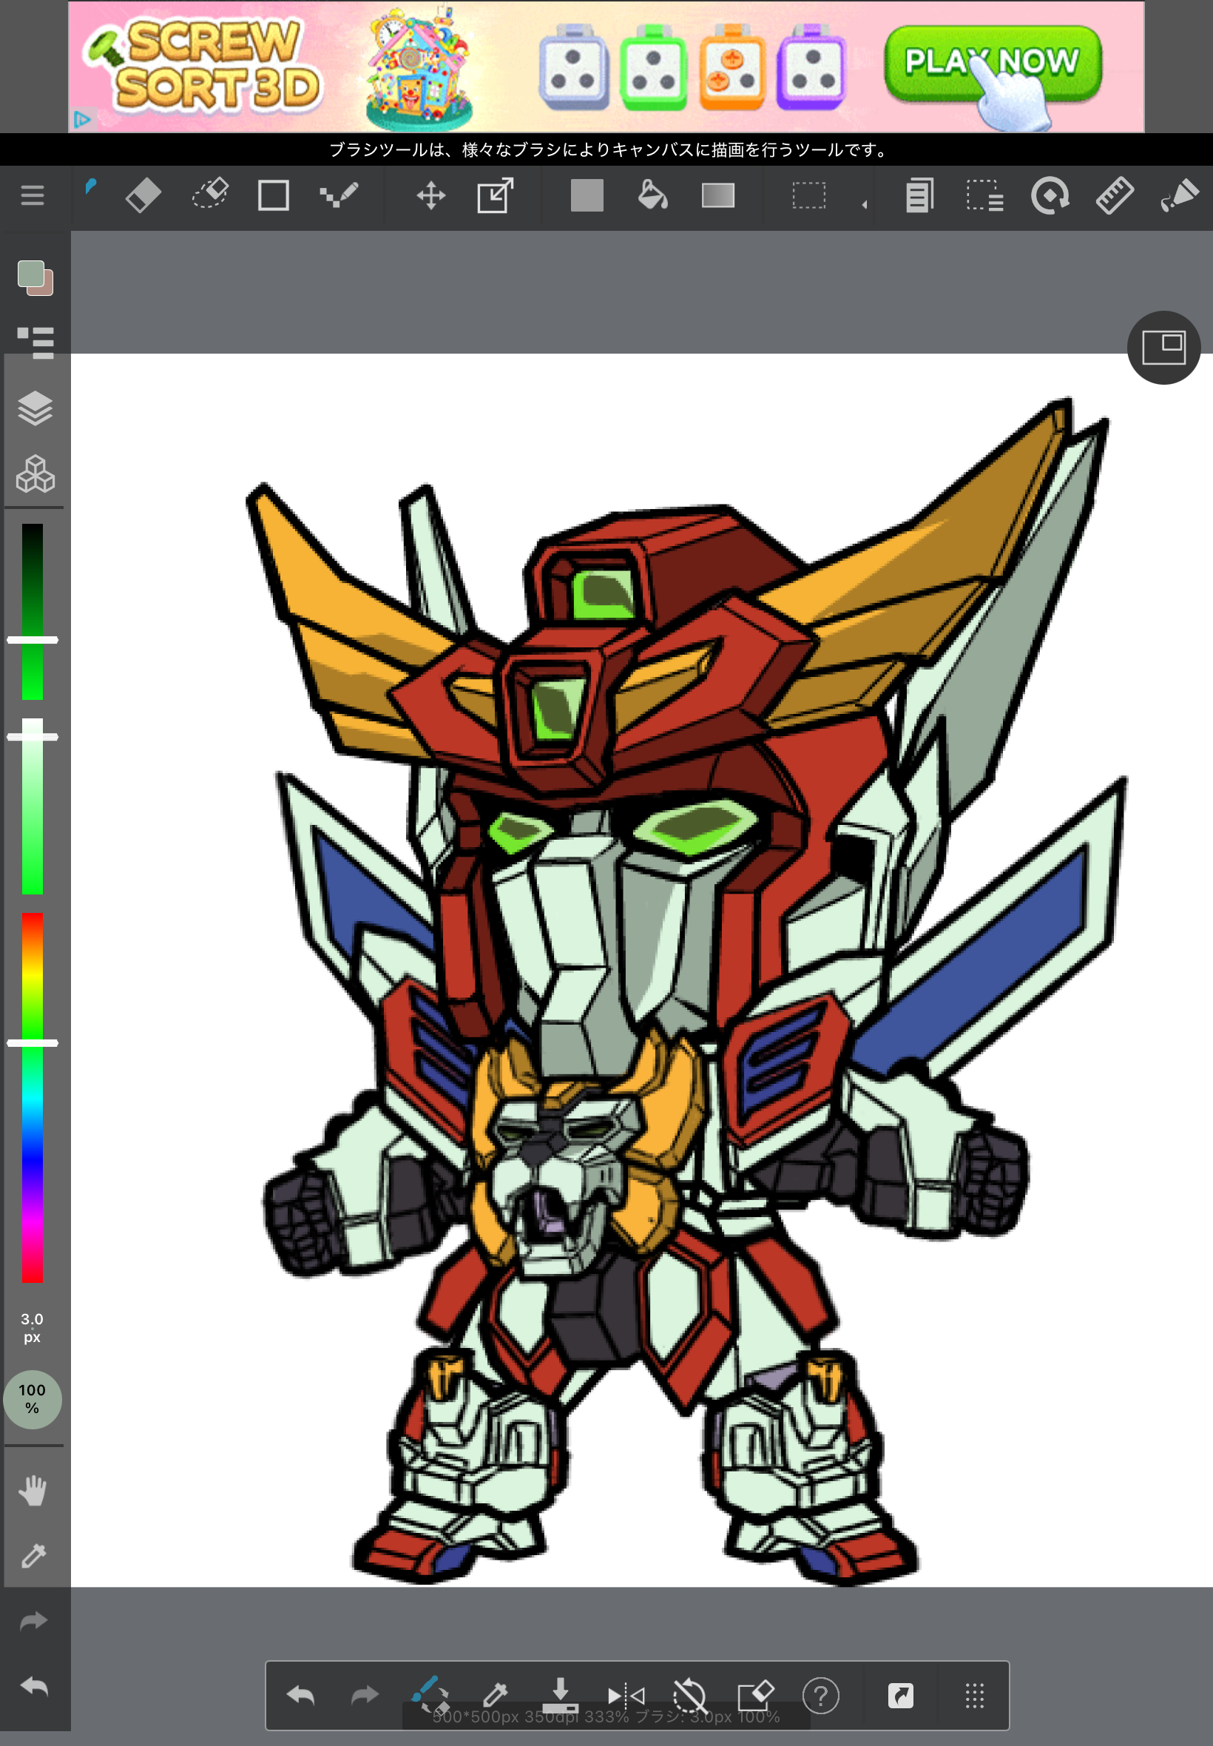Click the rainbow hue slider bar
Viewport: 1213px width, 1746px height.
[32, 1098]
